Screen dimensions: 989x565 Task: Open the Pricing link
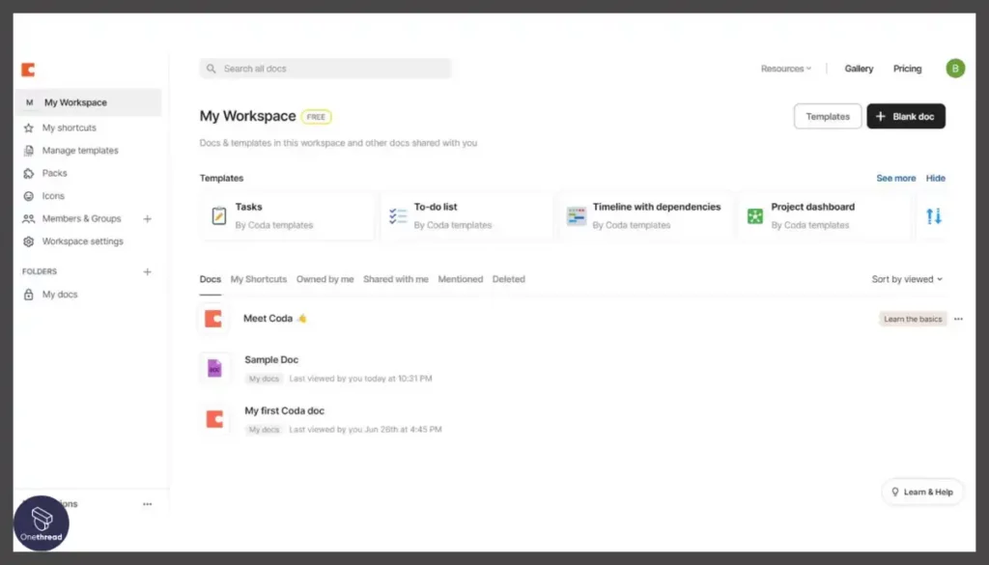[907, 69]
